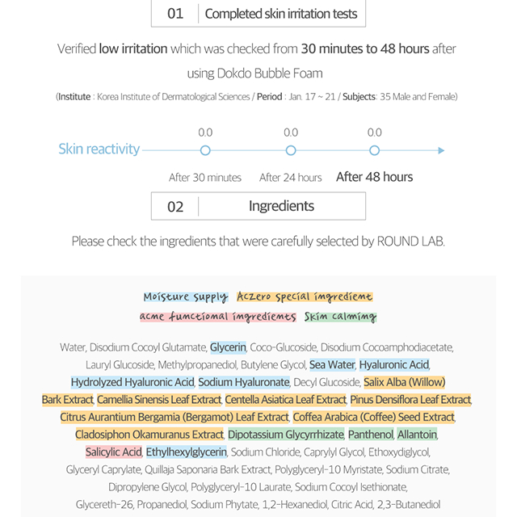
Task: Click the Skin reactivity label
Action: tap(99, 149)
